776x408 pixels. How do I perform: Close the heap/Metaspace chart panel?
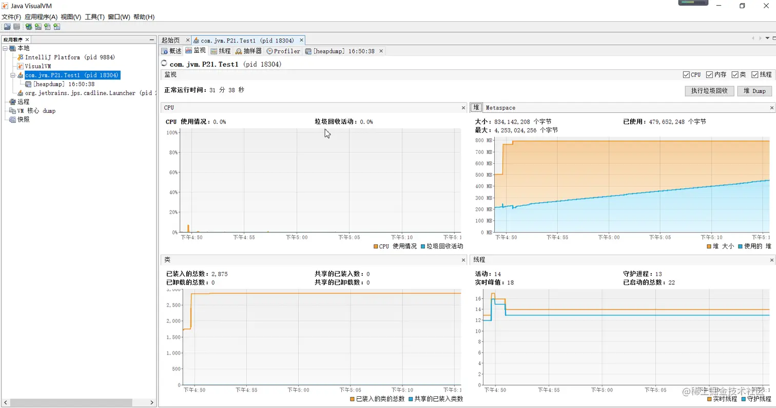(772, 108)
